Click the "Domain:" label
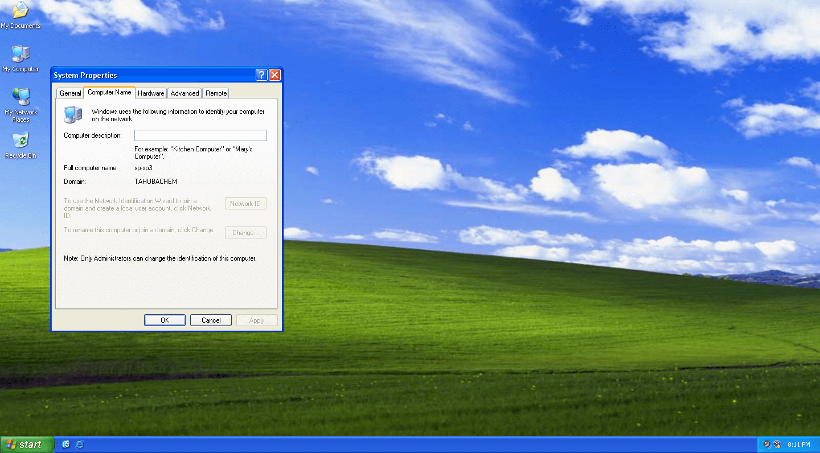The height and width of the screenshot is (453, 820). pyautogui.click(x=75, y=182)
